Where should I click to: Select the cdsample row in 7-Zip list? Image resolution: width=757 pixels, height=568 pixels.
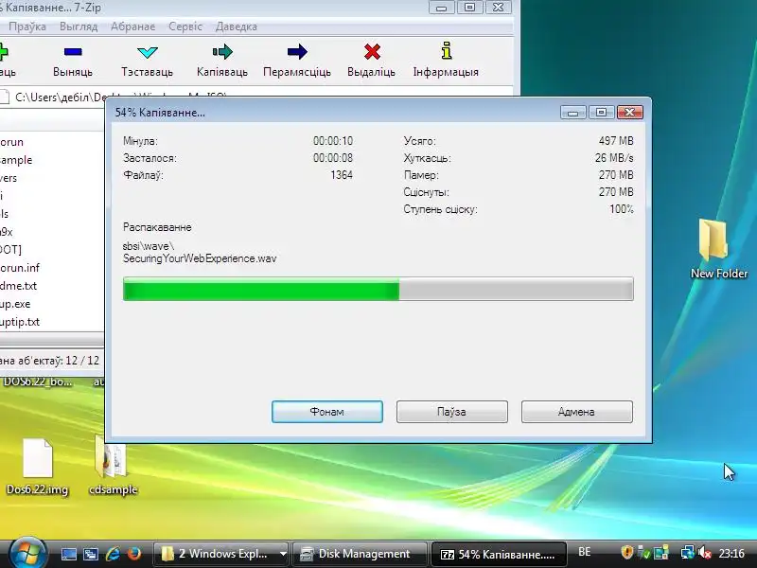[x=52, y=160]
